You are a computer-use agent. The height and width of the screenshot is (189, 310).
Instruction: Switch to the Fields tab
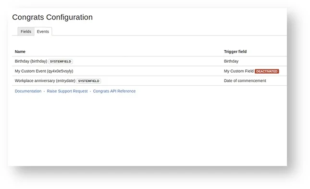[x=26, y=32]
